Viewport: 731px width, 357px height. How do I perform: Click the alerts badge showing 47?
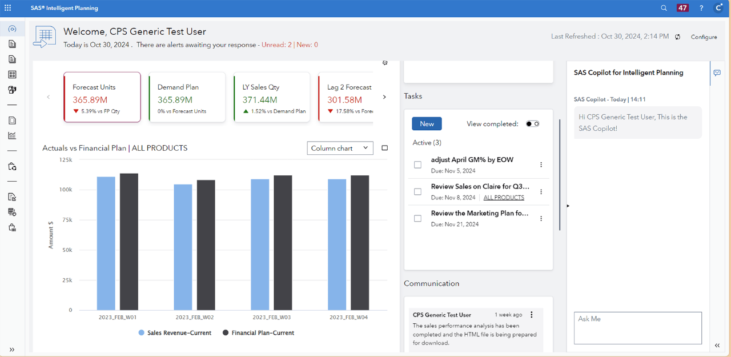click(x=682, y=7)
